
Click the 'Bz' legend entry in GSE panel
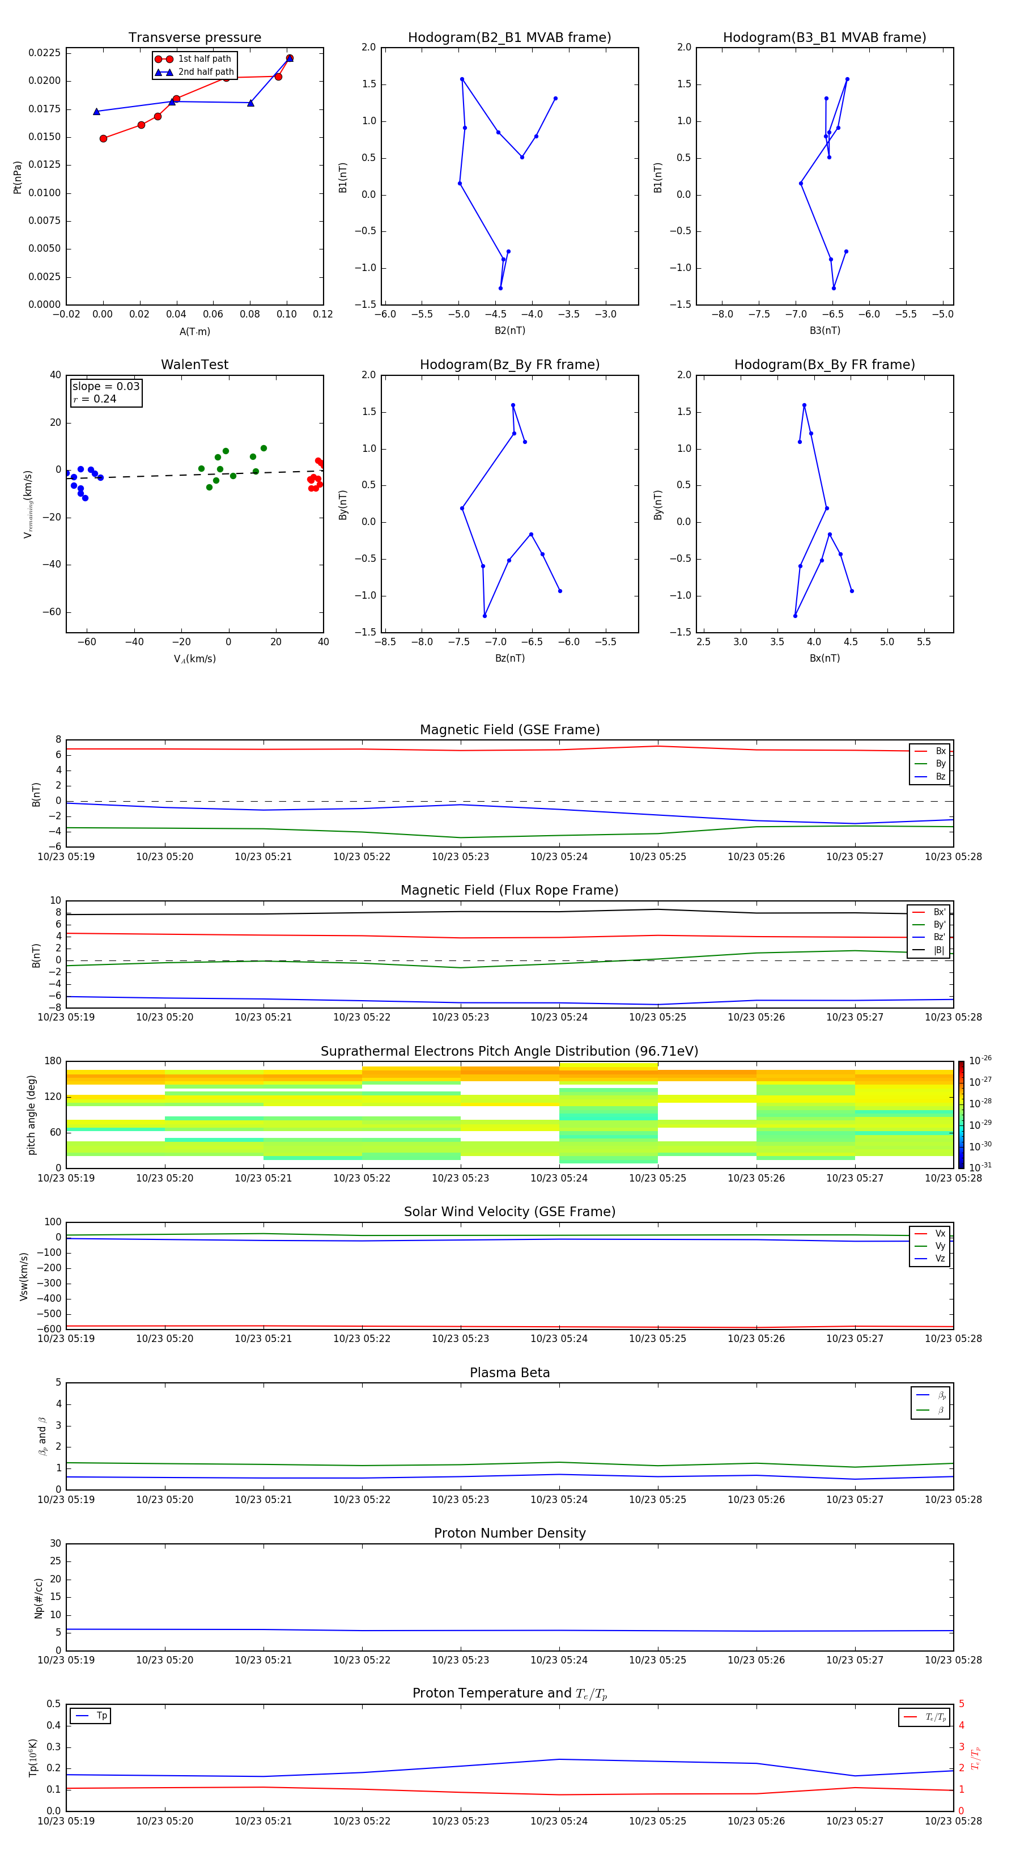[x=930, y=777]
